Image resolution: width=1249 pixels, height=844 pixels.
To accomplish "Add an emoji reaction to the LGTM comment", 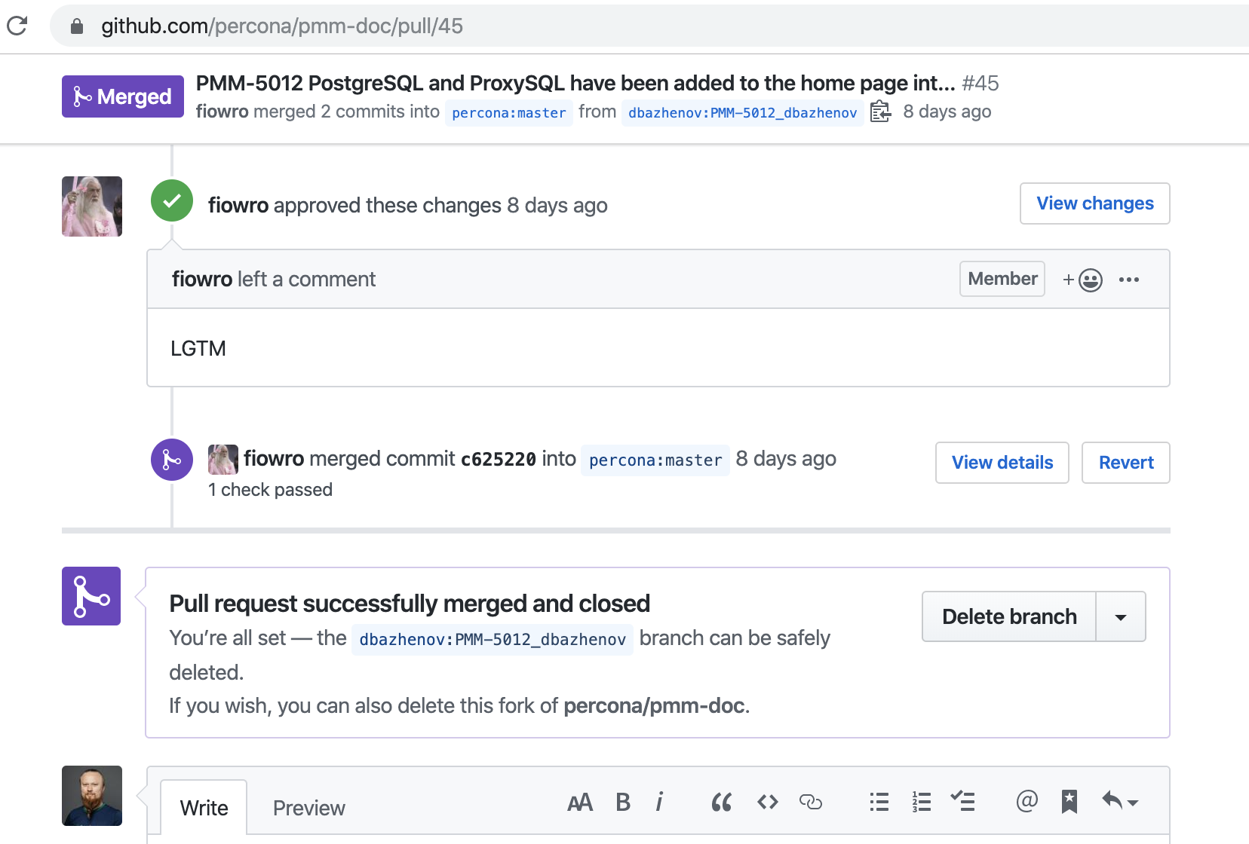I will pyautogui.click(x=1082, y=280).
